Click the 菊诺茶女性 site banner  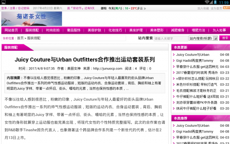click(x=31, y=19)
